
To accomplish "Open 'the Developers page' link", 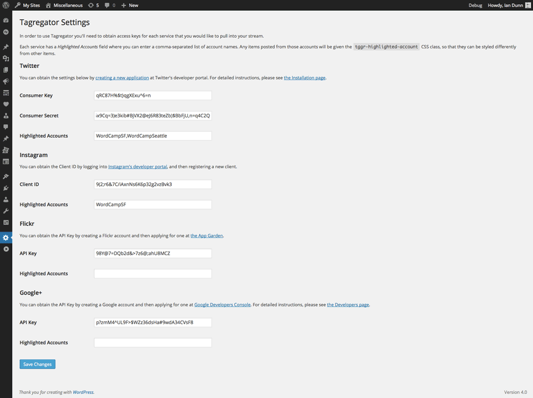I will 348,304.
